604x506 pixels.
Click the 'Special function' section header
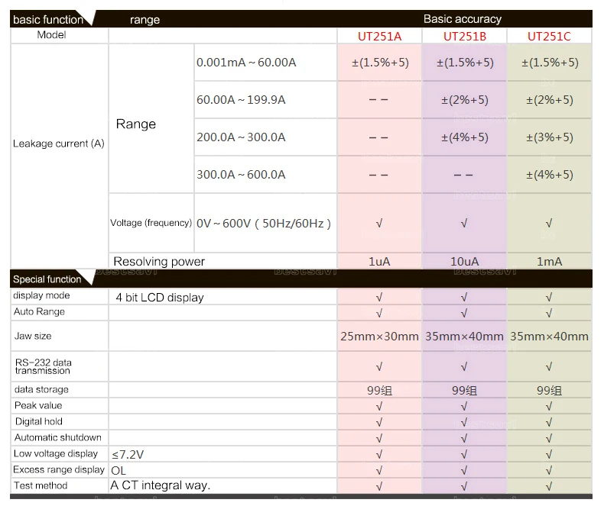(x=47, y=279)
